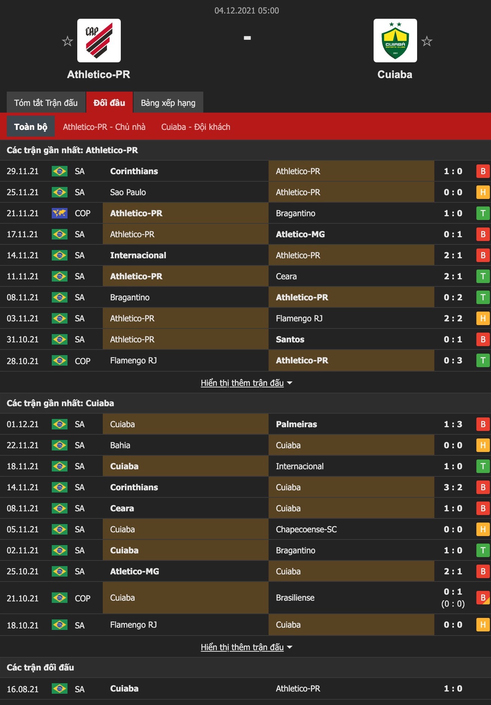
Task: Open Athletico-PR vs Santos match row
Action: (245, 339)
